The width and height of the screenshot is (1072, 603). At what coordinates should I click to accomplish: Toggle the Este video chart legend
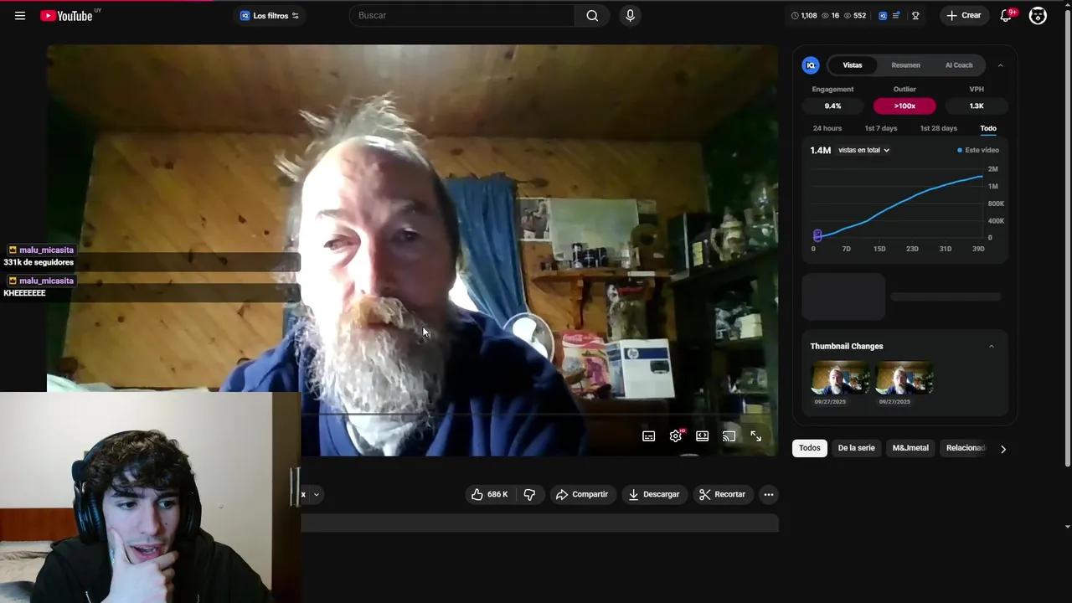pos(978,150)
